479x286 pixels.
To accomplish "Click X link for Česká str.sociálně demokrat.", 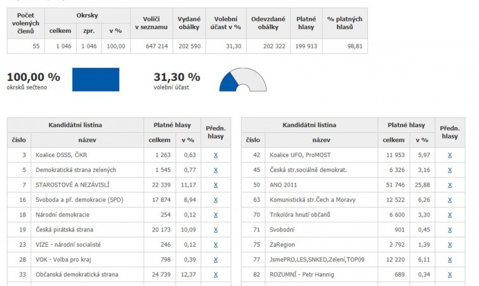I will coord(450,170).
